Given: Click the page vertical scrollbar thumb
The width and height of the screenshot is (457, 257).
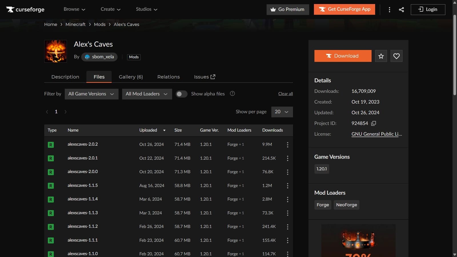Looking at the screenshot, I should [x=455, y=55].
